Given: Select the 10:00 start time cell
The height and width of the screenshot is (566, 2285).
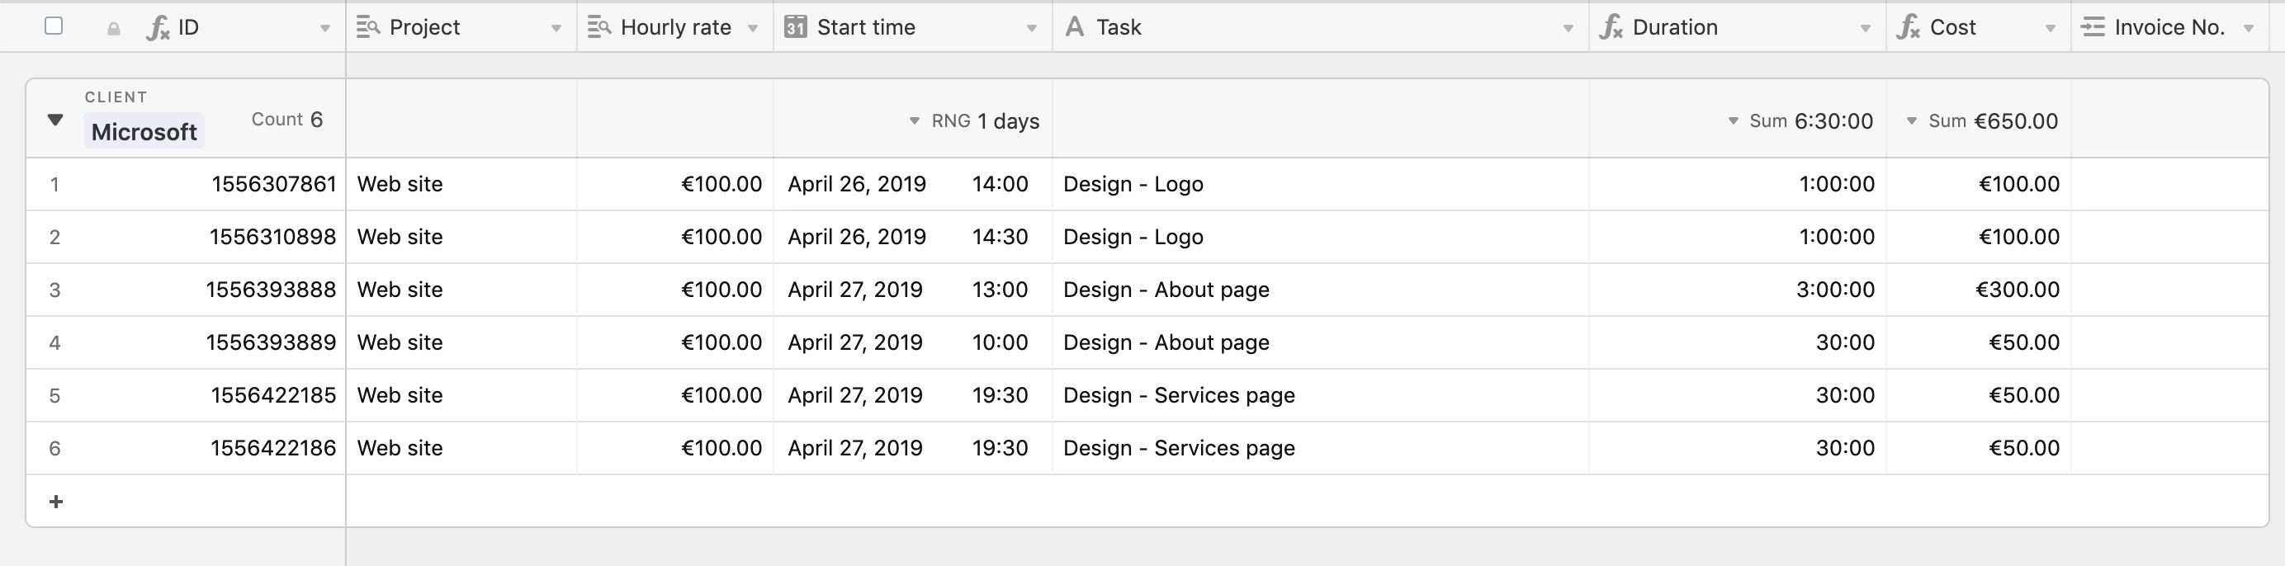Looking at the screenshot, I should pyautogui.click(x=913, y=342).
